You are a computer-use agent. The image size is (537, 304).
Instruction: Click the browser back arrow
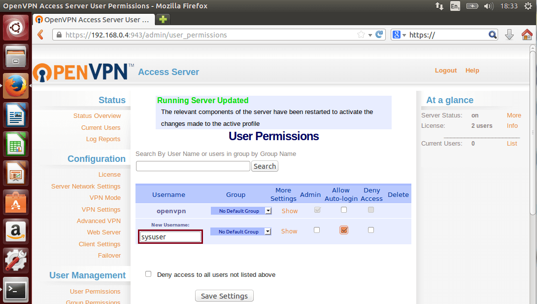[x=40, y=35]
